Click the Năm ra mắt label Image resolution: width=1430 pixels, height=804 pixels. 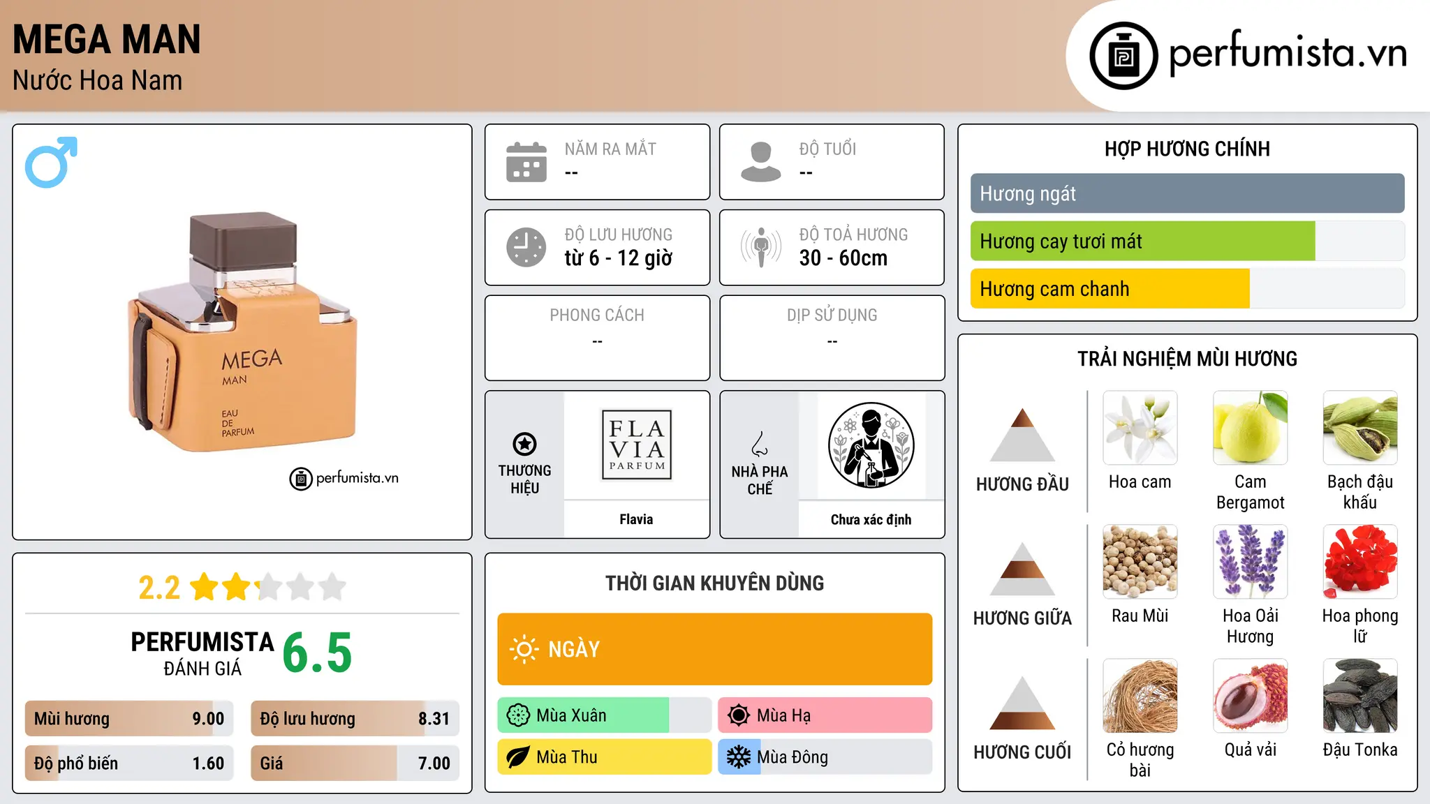(x=610, y=149)
